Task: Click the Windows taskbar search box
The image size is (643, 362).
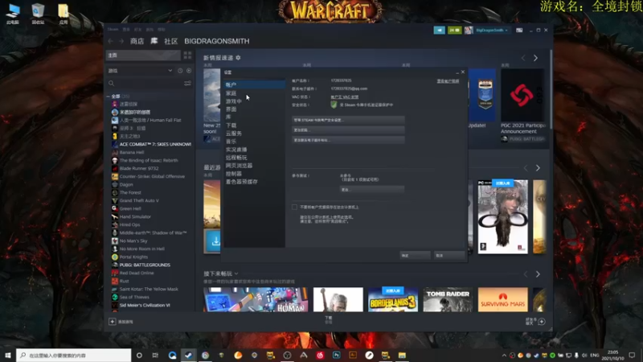Action: pos(74,355)
